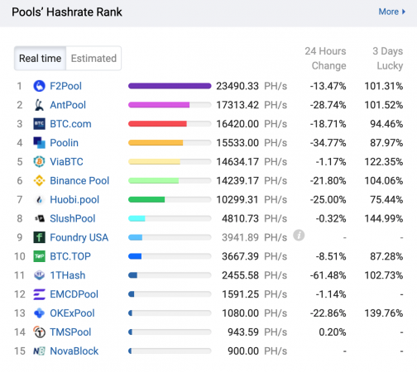The height and width of the screenshot is (372, 417).
Task: Click the 3 Days Lucky column header
Action: coord(388,59)
